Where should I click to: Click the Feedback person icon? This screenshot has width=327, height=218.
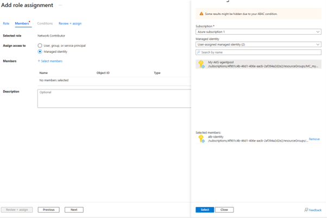(306, 210)
